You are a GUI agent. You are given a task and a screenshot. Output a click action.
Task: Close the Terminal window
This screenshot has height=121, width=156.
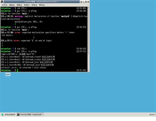pyautogui.click(x=88, y=2)
